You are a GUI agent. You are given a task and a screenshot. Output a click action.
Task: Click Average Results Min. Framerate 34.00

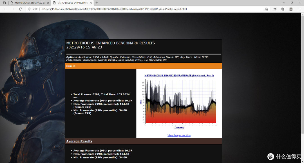tap(100, 157)
